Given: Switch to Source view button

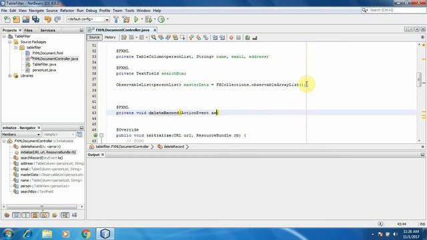Looking at the screenshot, I should [x=94, y=37].
